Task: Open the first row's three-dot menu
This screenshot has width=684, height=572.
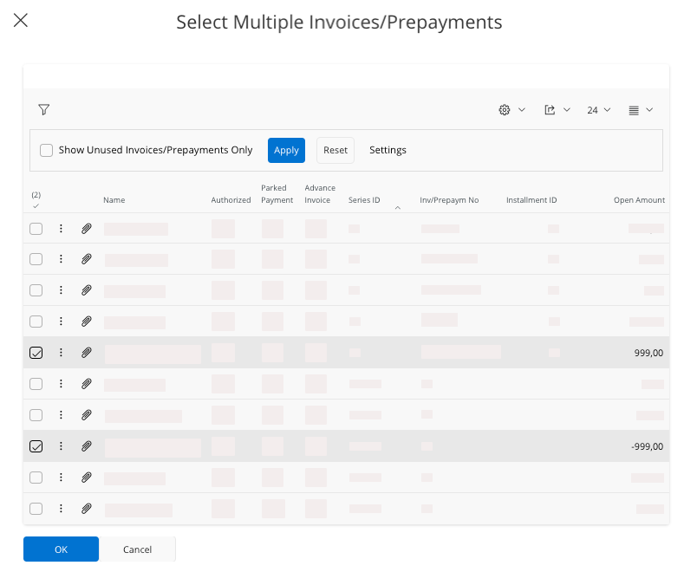Action: point(61,229)
